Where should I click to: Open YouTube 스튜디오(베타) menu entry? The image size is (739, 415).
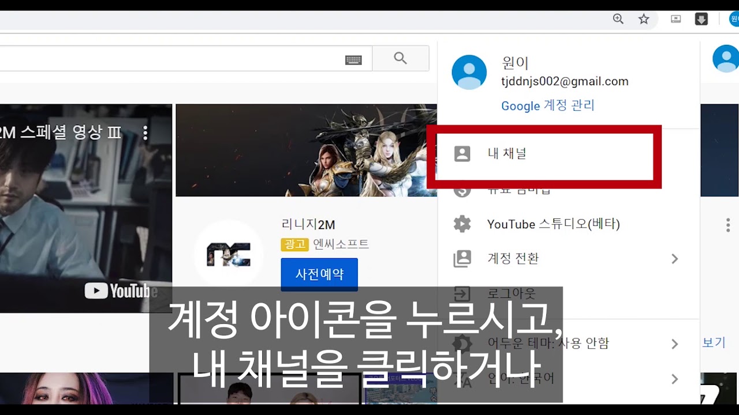tap(569, 224)
